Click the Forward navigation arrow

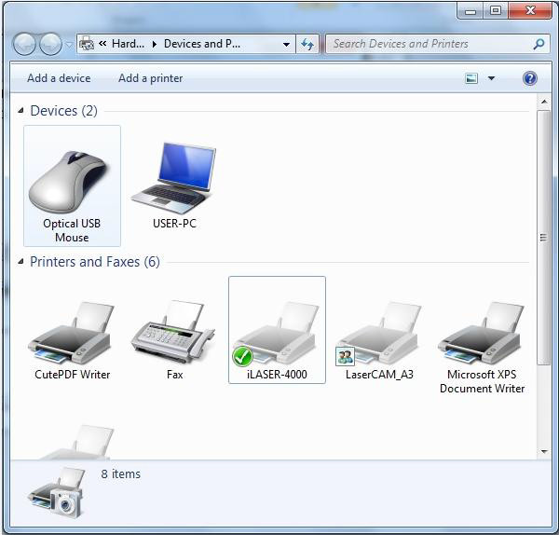[50, 44]
